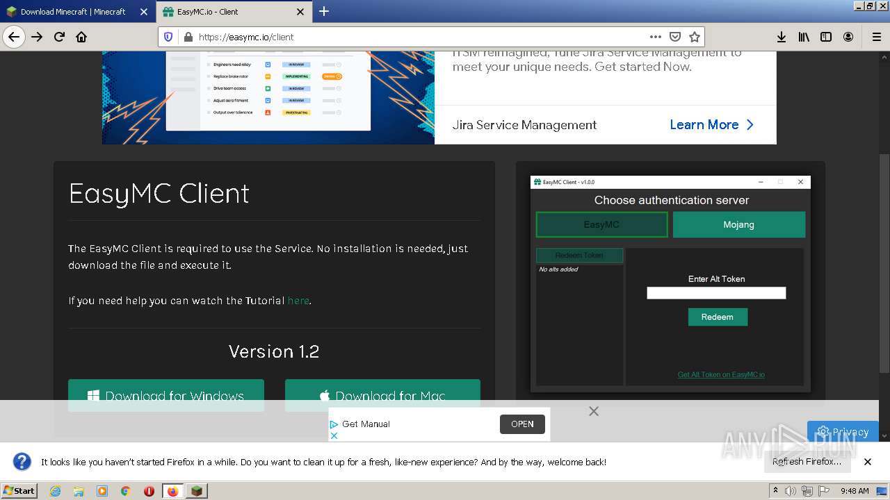The width and height of the screenshot is (890, 500).
Task: Close the Download Minecraft tab
Action: [x=144, y=12]
